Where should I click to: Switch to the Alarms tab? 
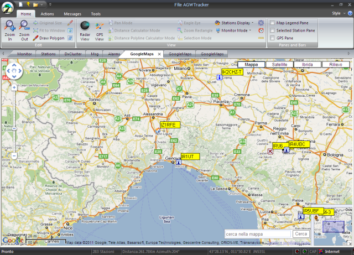(114, 54)
